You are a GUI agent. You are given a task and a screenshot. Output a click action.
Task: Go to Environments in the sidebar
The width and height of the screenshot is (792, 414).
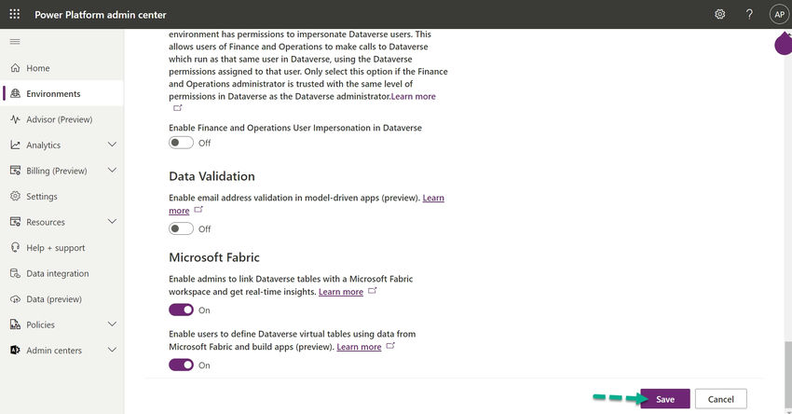(x=53, y=94)
